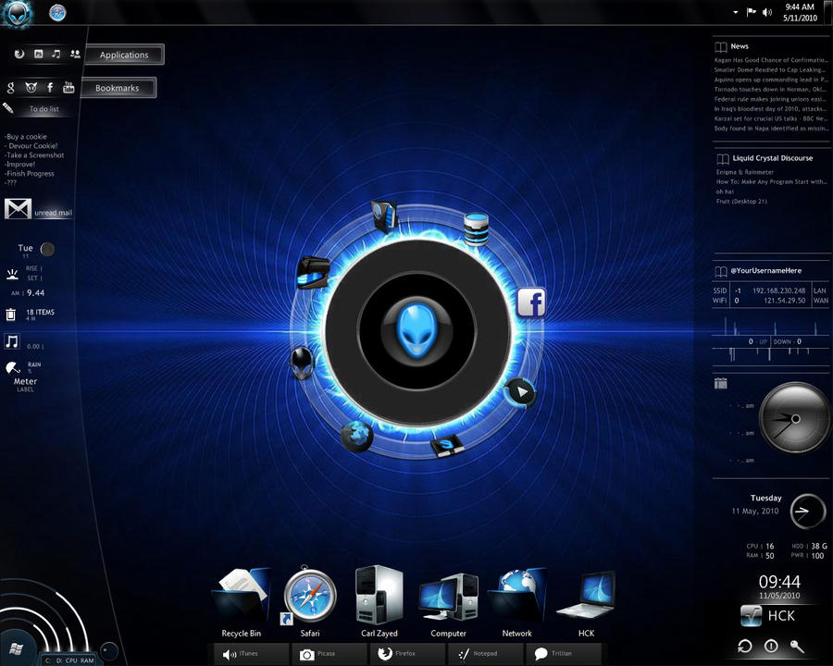This screenshot has width=833, height=666.
Task: Launch Notepad from the bottom launcher bar
Action: 485,654
